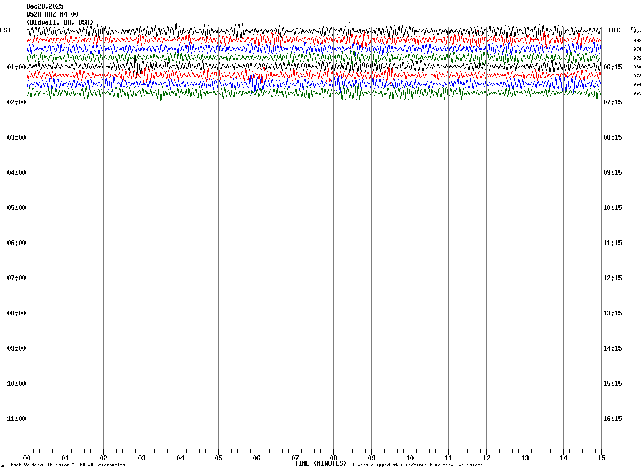The width and height of the screenshot is (644, 472).
Task: Click the Q52A HHZ N4 00 station code
Action: (52, 14)
